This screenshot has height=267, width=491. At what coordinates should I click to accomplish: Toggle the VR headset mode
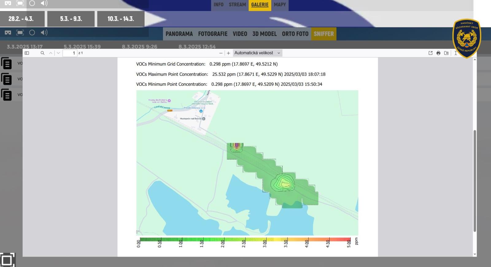point(8,32)
